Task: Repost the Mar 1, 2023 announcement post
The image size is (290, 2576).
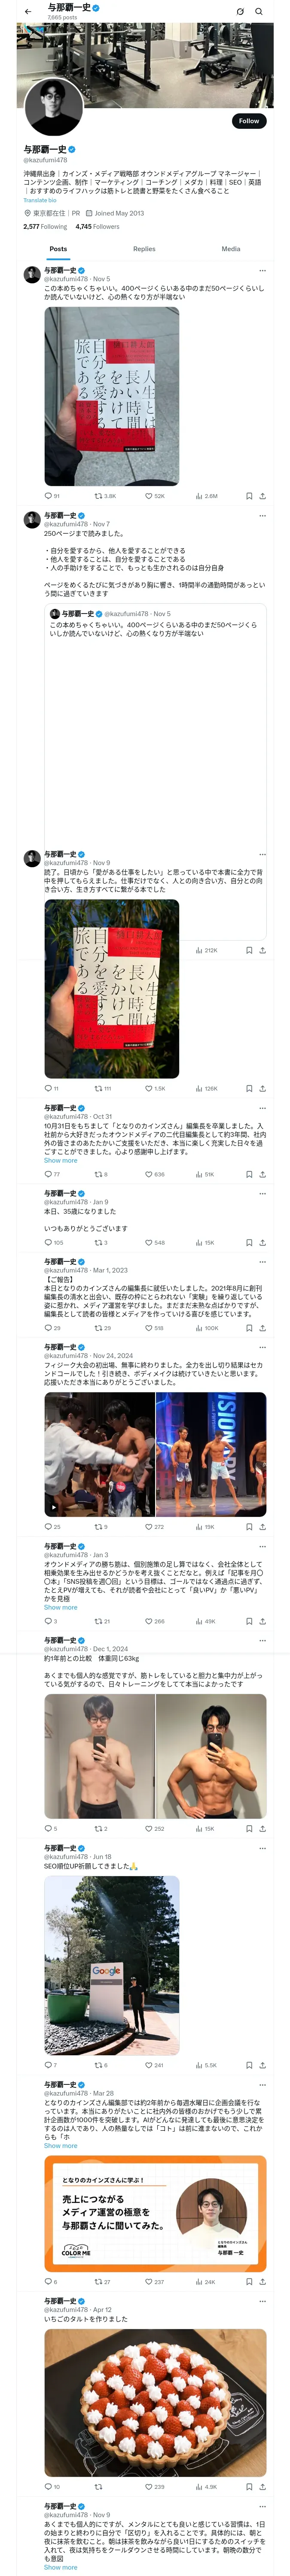Action: click(x=102, y=1328)
